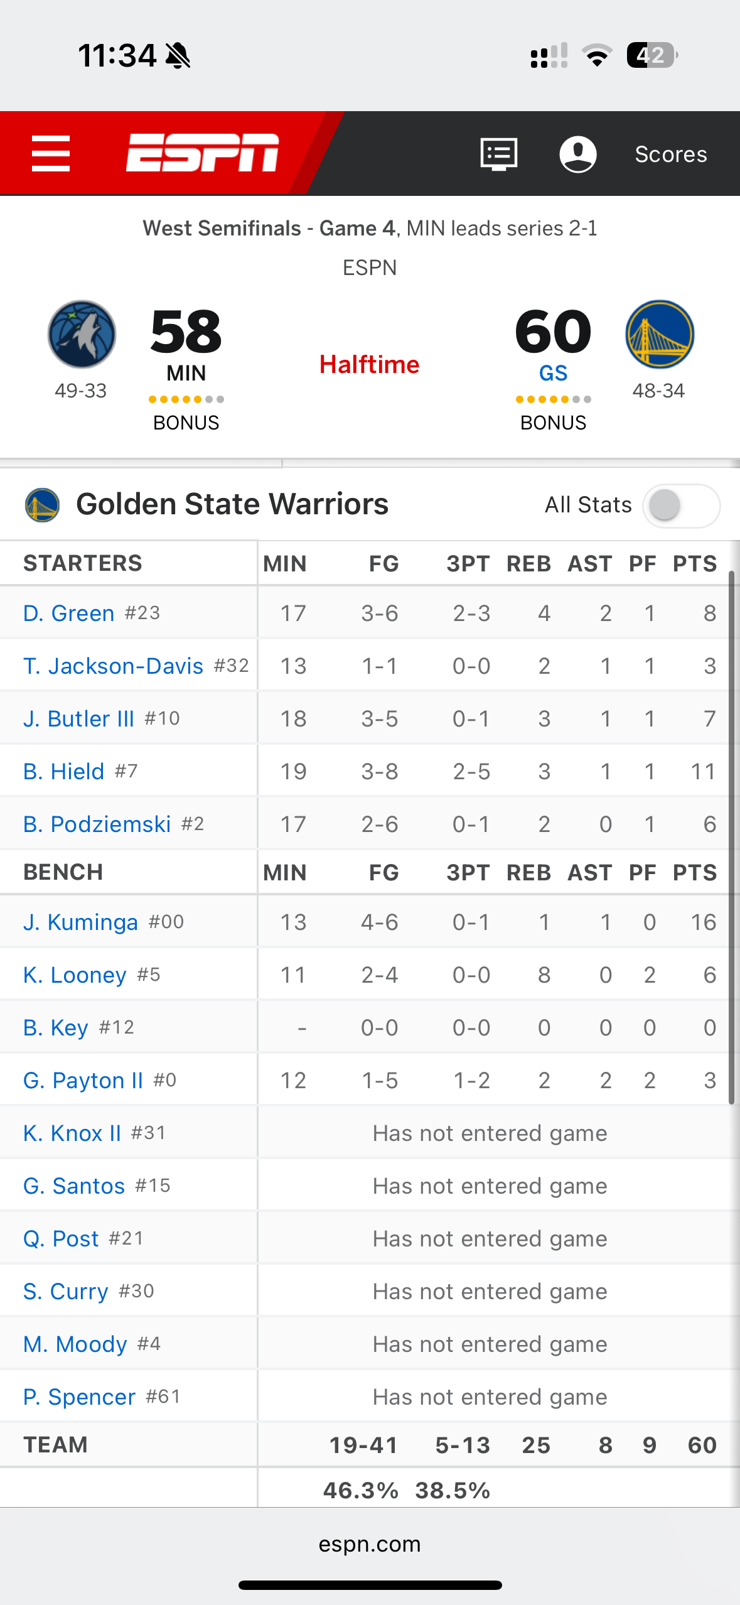Open T. Jackson-Davis player link

(114, 666)
